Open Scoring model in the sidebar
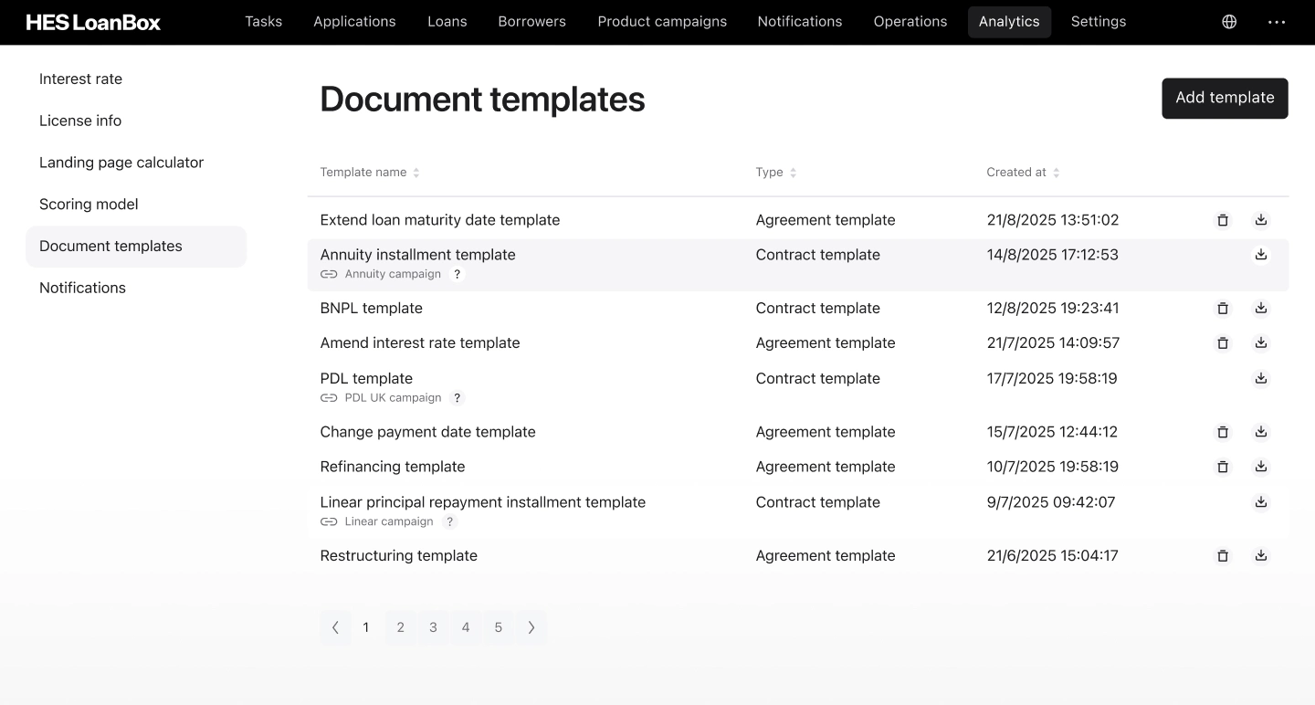 tap(89, 205)
